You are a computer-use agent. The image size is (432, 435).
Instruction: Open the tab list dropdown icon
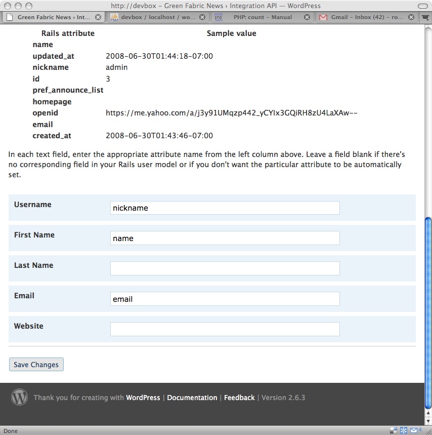(425, 18)
